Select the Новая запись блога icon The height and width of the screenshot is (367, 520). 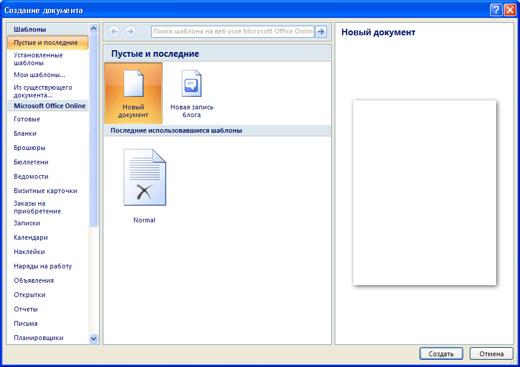point(192,93)
